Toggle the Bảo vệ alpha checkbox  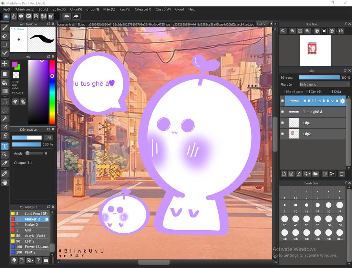(x=283, y=92)
